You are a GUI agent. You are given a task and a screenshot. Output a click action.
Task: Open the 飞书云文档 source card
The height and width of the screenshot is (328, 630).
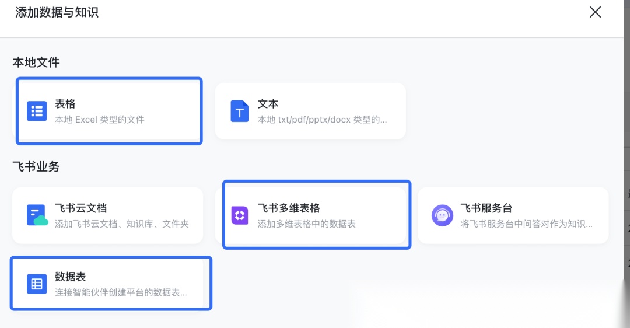coord(108,215)
